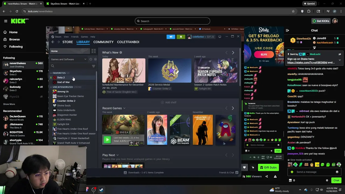
Task: Open the emote picker in Kick chat input
Action: pos(337,172)
